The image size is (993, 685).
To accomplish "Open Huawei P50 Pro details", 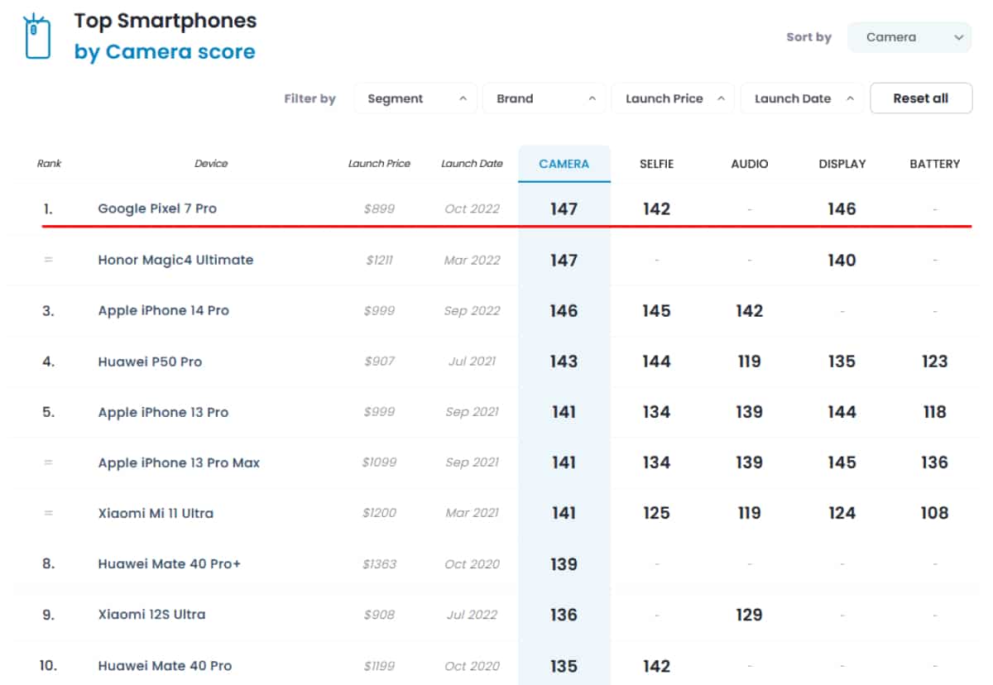I will pos(150,362).
